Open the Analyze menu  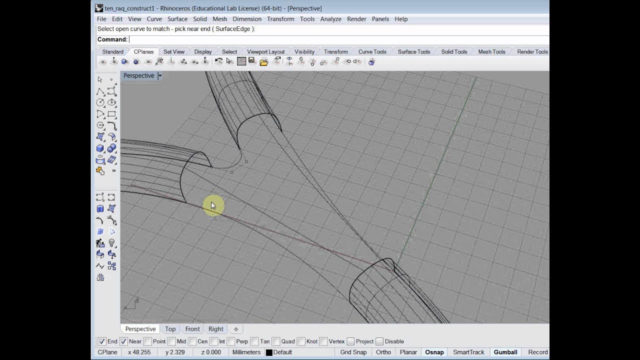(330, 19)
